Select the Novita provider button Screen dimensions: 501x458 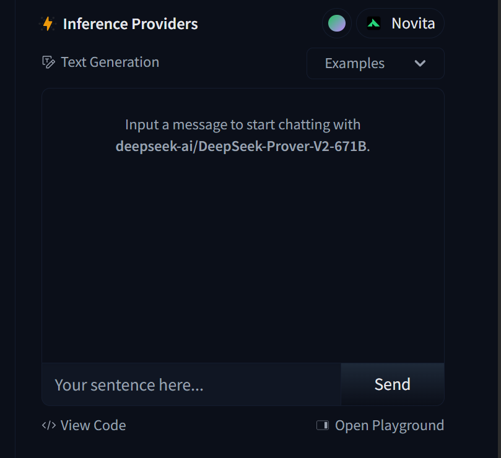[x=400, y=24]
